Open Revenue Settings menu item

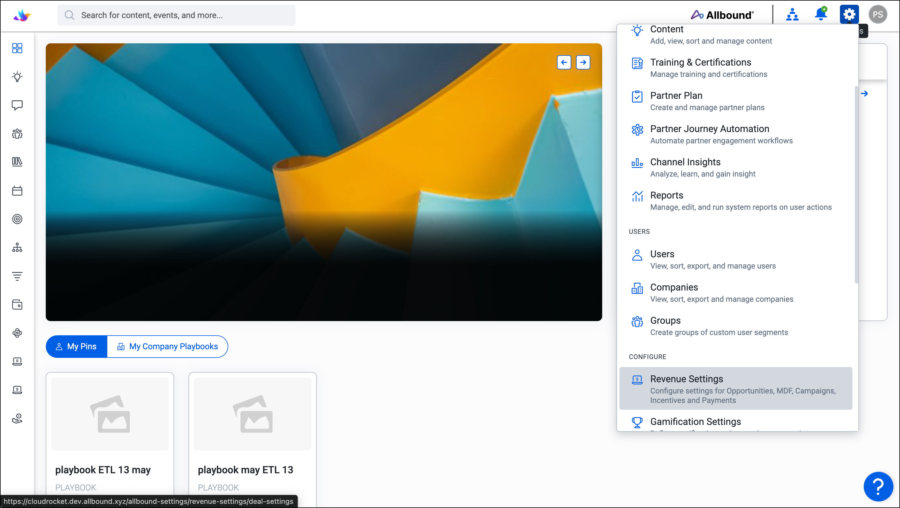pos(736,388)
